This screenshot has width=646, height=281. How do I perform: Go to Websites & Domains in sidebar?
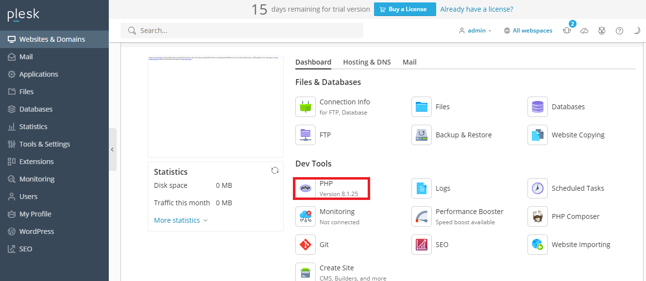[x=54, y=39]
